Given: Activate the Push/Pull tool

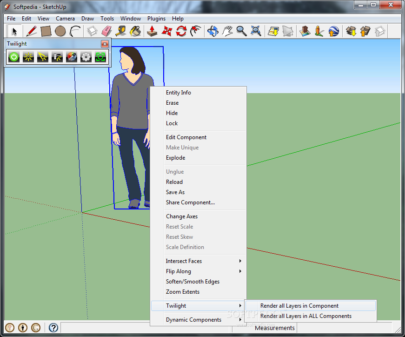Looking at the screenshot, I should point(152,31).
